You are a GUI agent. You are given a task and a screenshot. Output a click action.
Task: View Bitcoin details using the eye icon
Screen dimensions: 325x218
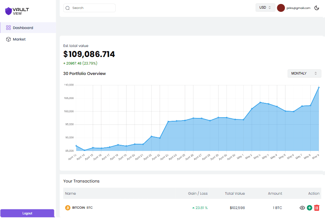click(302, 208)
